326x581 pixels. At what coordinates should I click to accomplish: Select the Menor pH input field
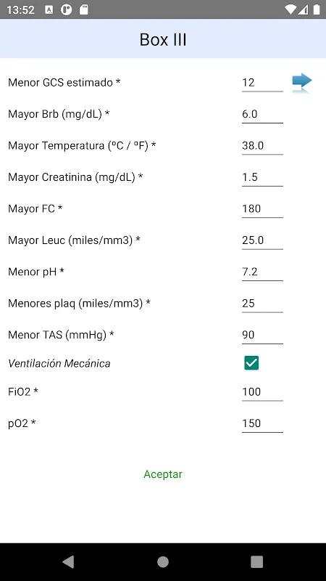(x=262, y=272)
